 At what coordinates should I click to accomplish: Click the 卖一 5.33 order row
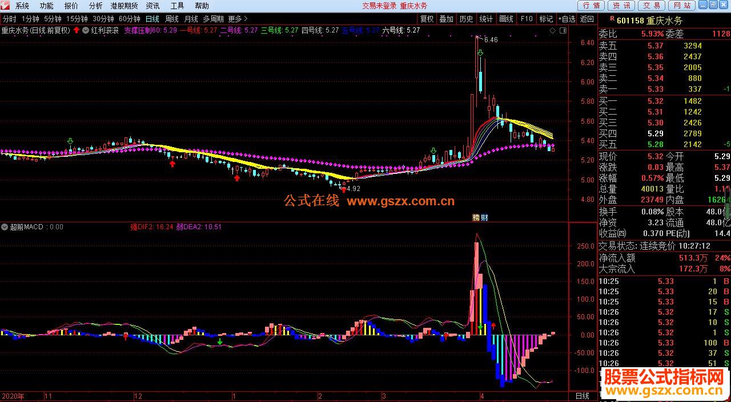664,89
